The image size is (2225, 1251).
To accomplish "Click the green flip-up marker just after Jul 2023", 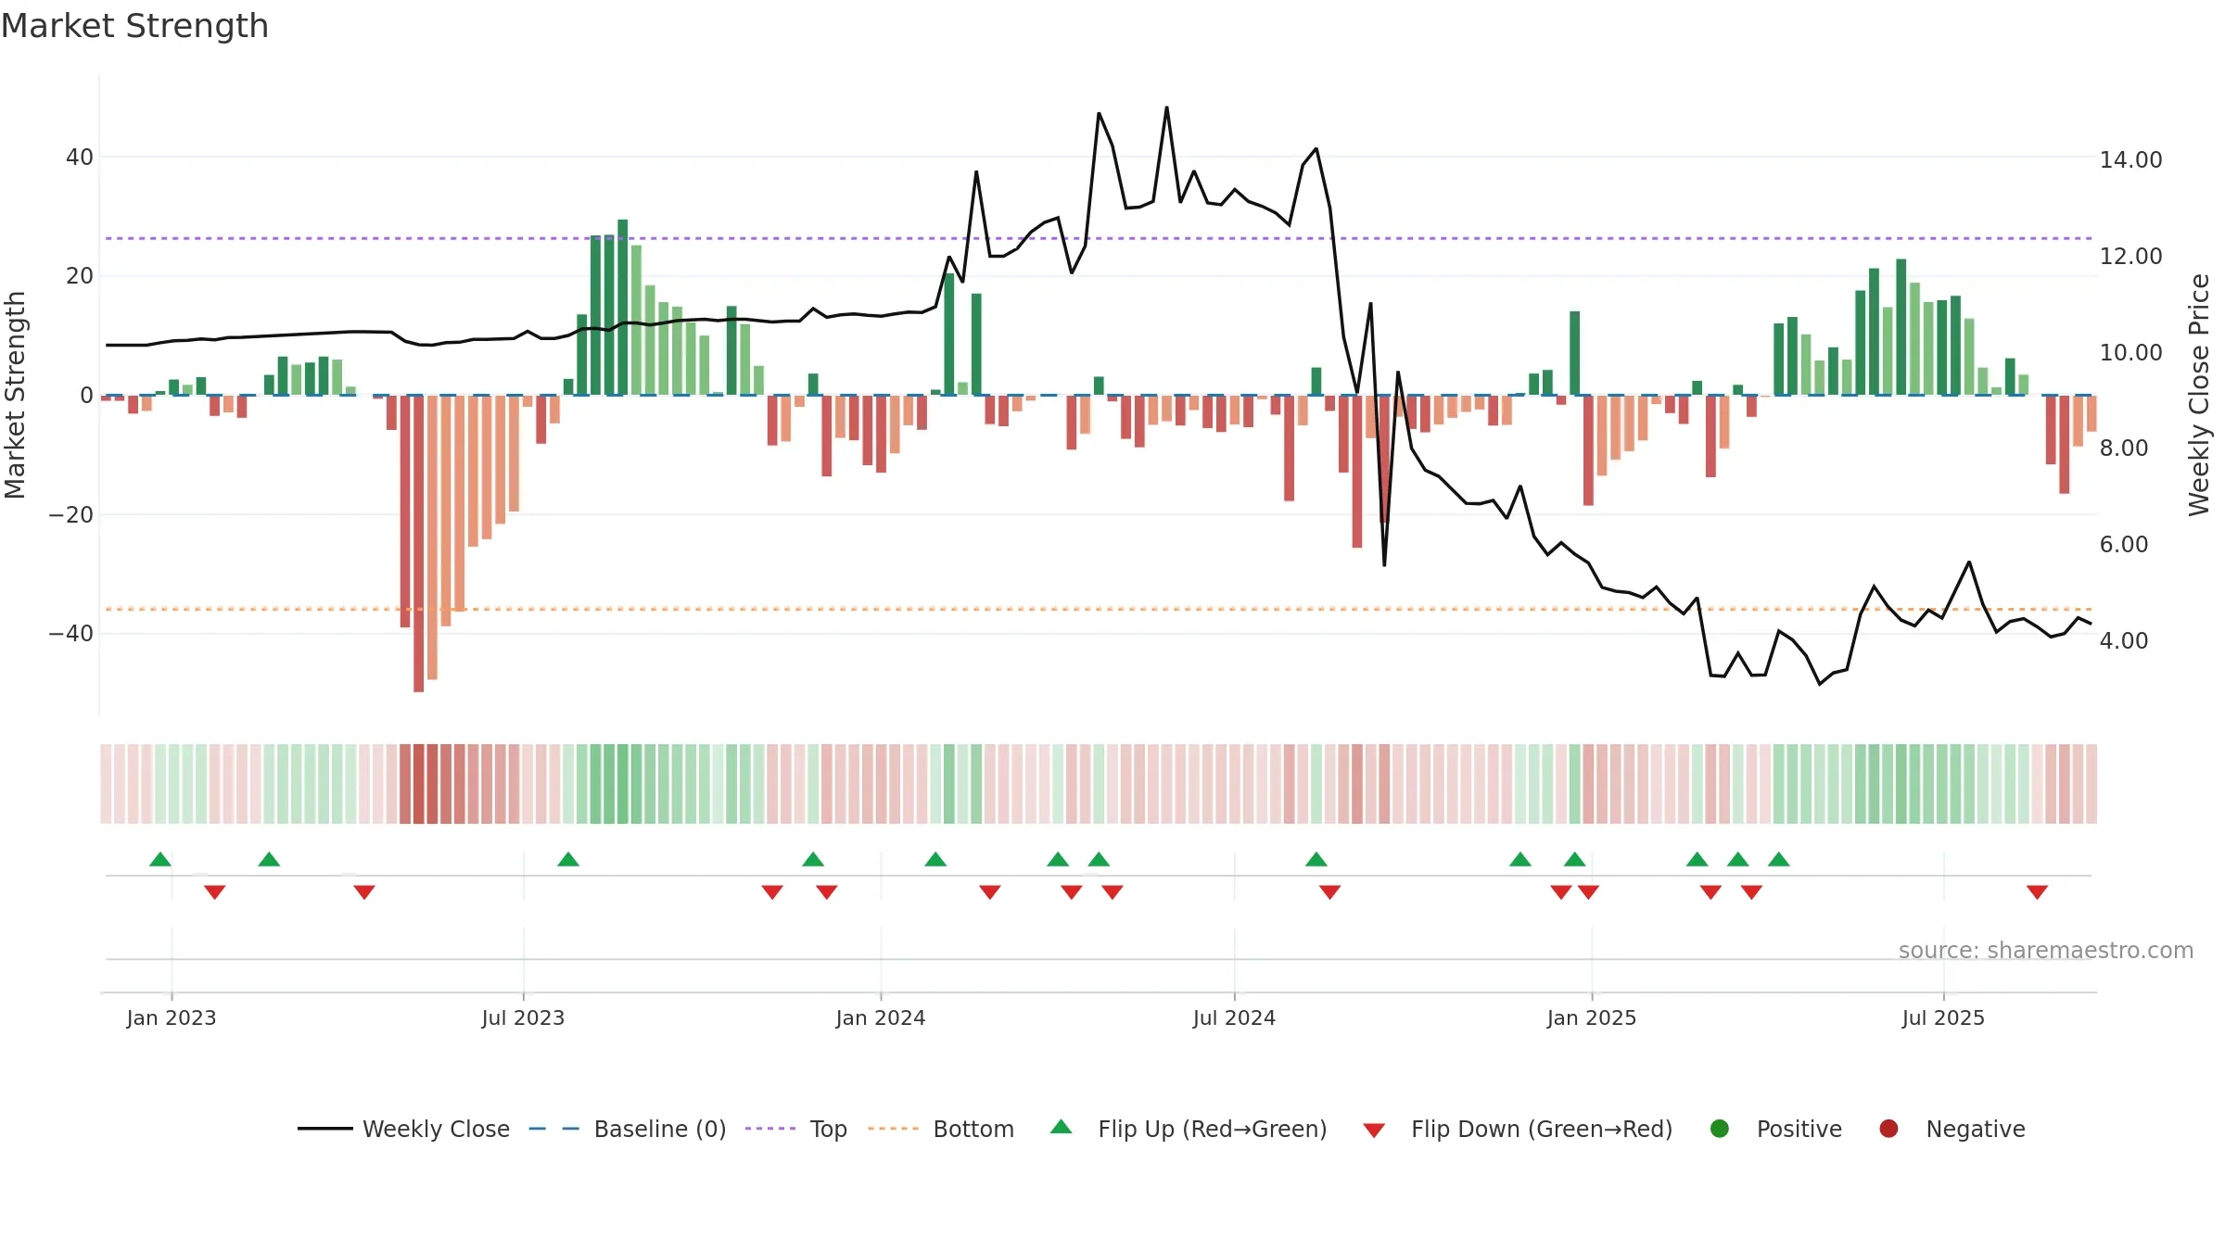I will click(568, 859).
